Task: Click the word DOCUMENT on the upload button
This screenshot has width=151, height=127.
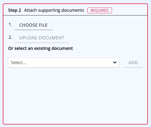Action: [x=51, y=38]
